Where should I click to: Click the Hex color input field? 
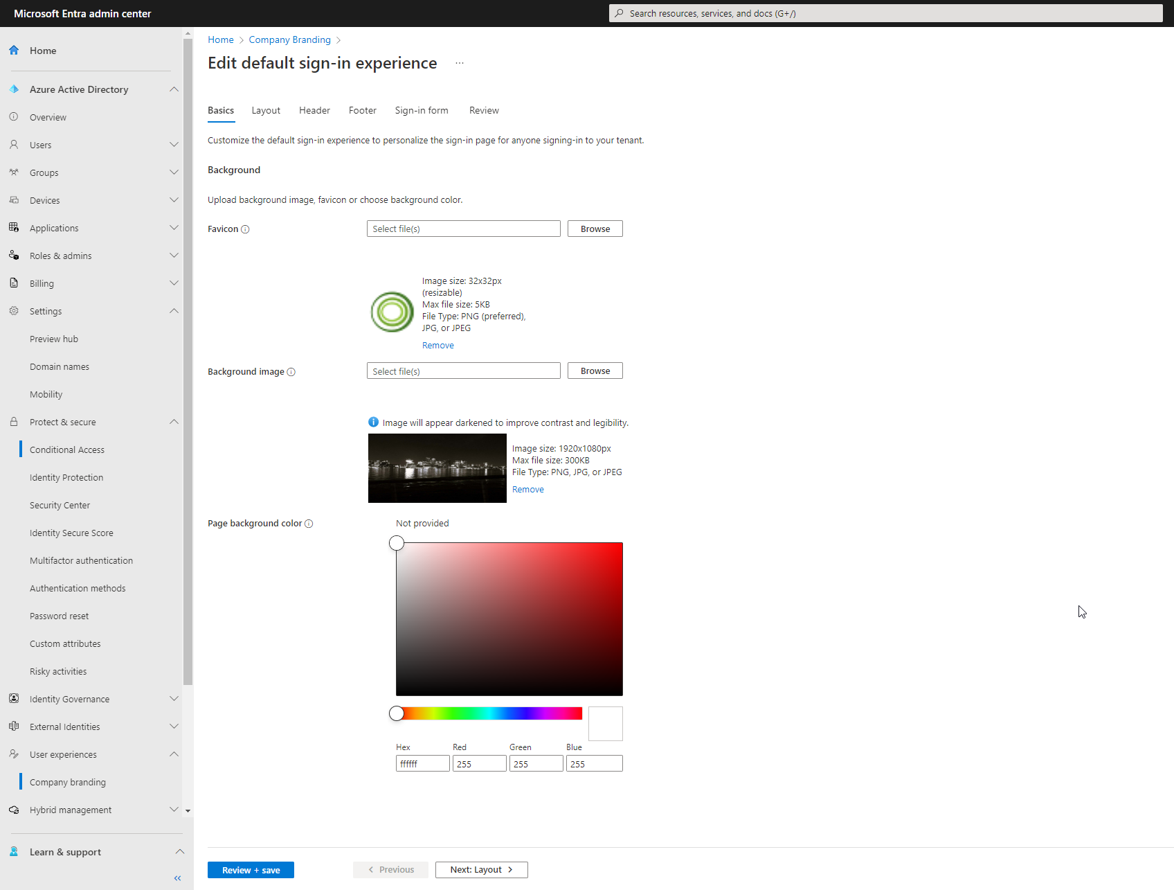(x=422, y=764)
